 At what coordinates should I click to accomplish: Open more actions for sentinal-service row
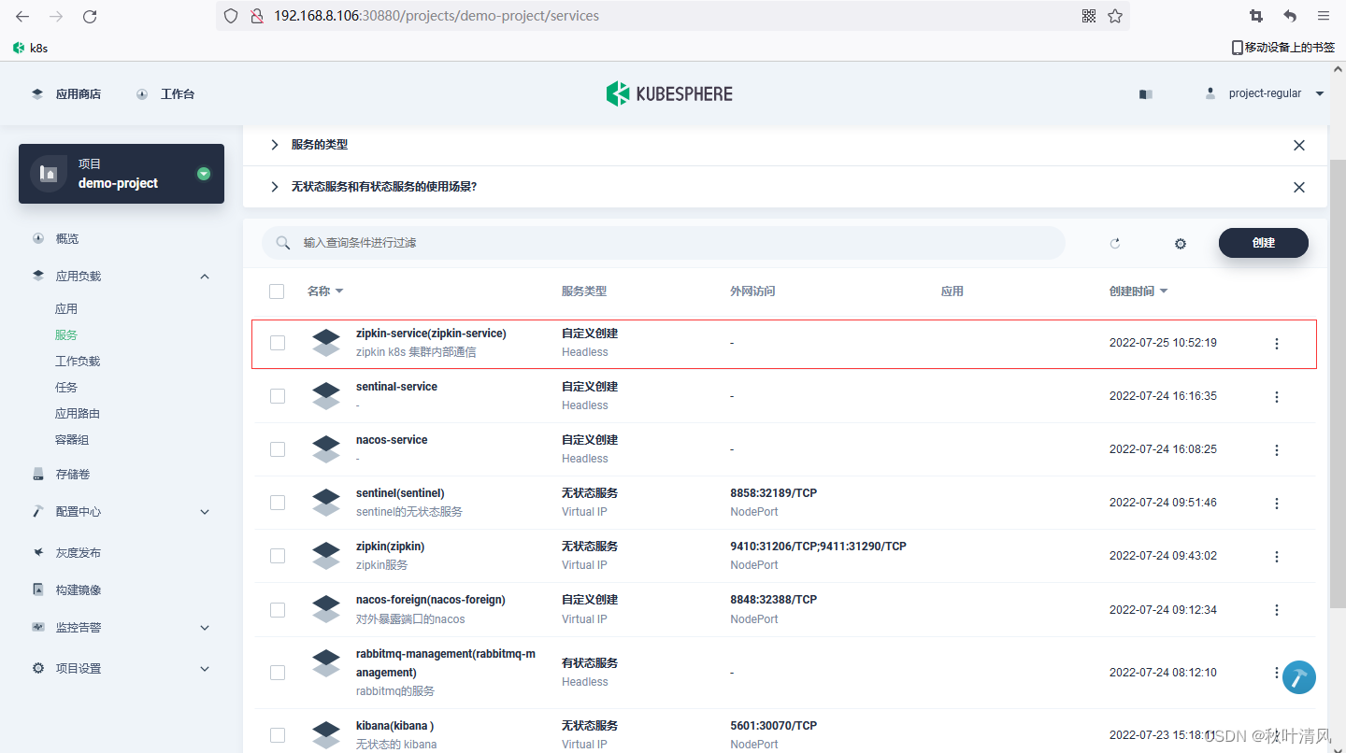pos(1277,397)
